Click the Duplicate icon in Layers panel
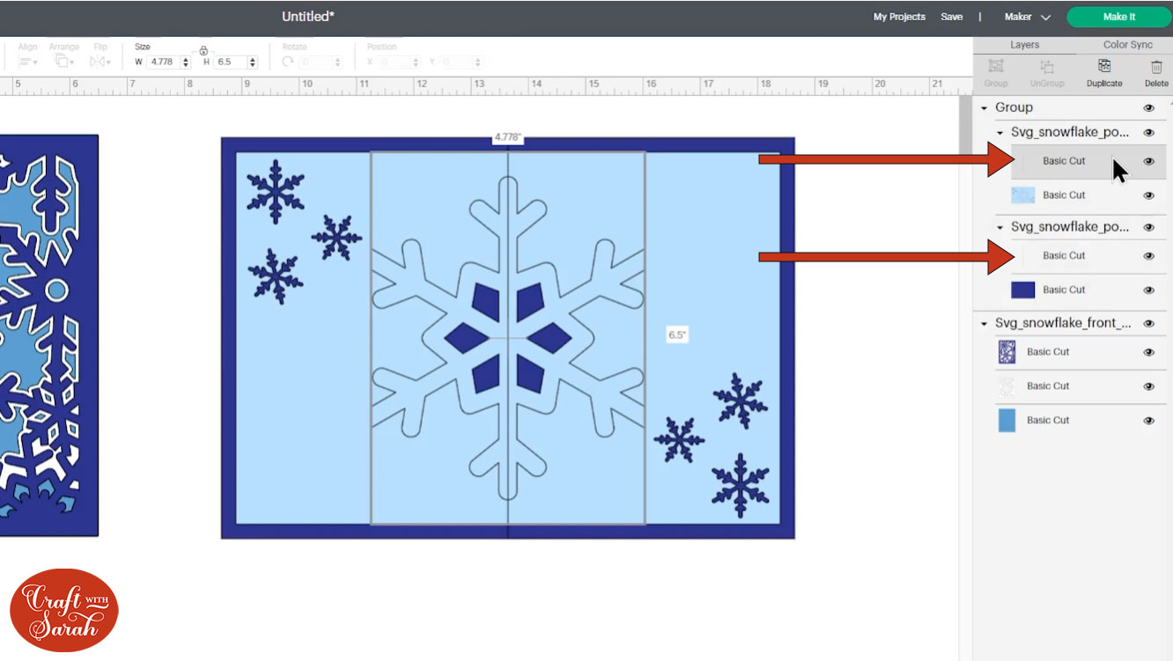 [x=1104, y=66]
